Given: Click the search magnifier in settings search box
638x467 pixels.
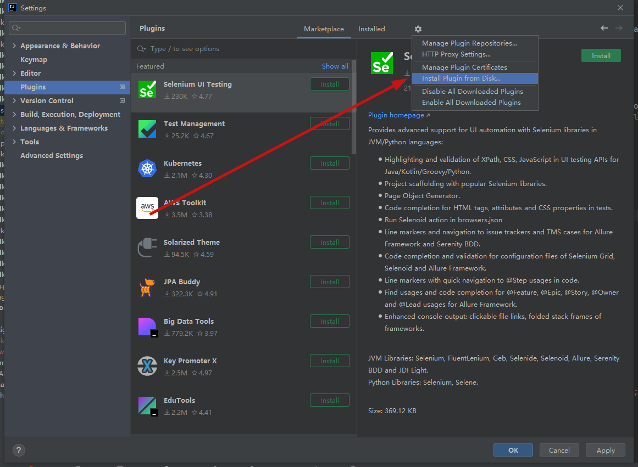Looking at the screenshot, I should tap(16, 28).
